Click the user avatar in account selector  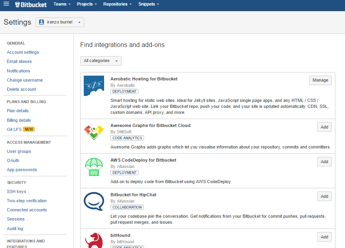click(41, 22)
